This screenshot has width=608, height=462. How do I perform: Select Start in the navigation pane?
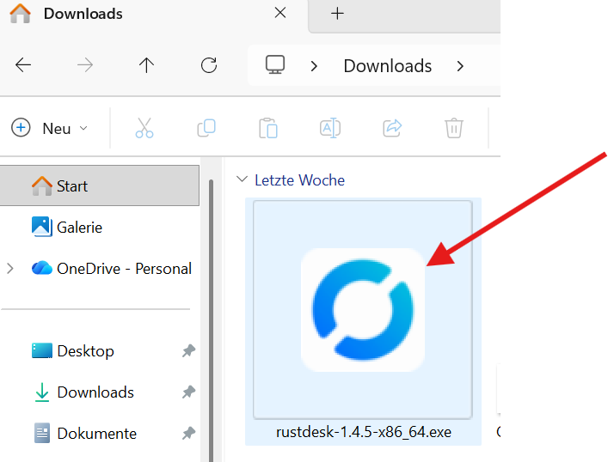coord(72,186)
